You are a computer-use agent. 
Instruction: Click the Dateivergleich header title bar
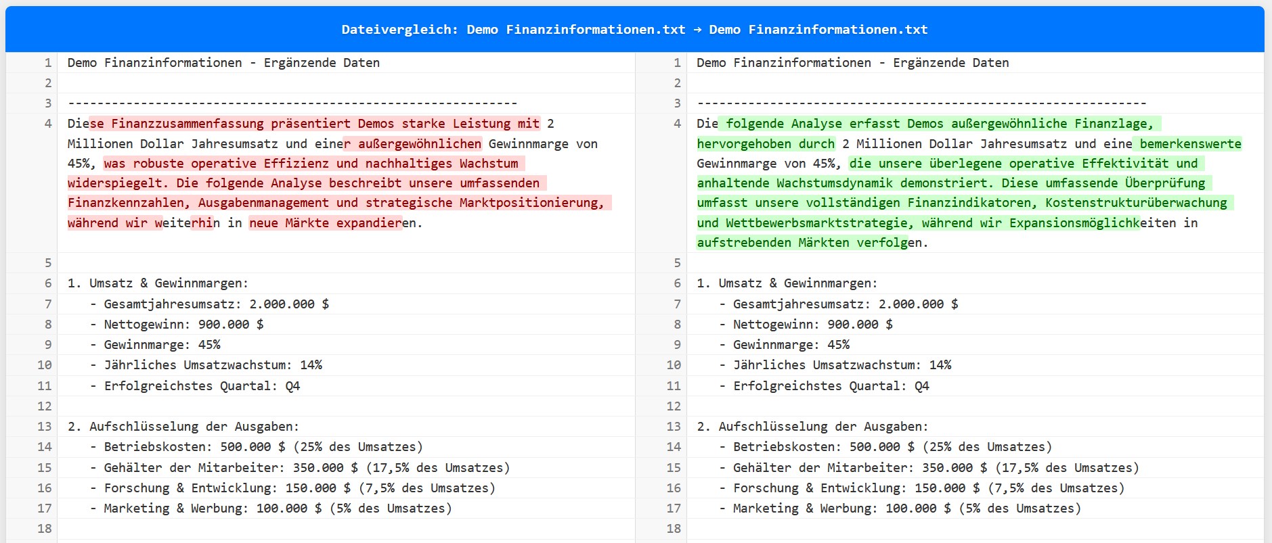tap(634, 29)
